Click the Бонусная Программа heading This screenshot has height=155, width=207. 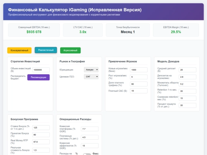tap(24, 119)
